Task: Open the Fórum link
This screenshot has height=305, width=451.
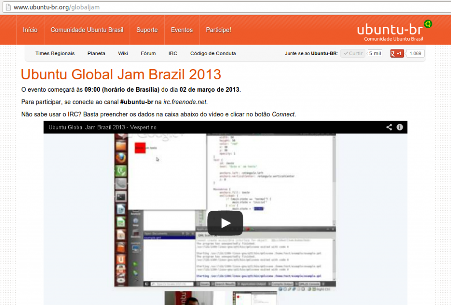Action: 148,53
